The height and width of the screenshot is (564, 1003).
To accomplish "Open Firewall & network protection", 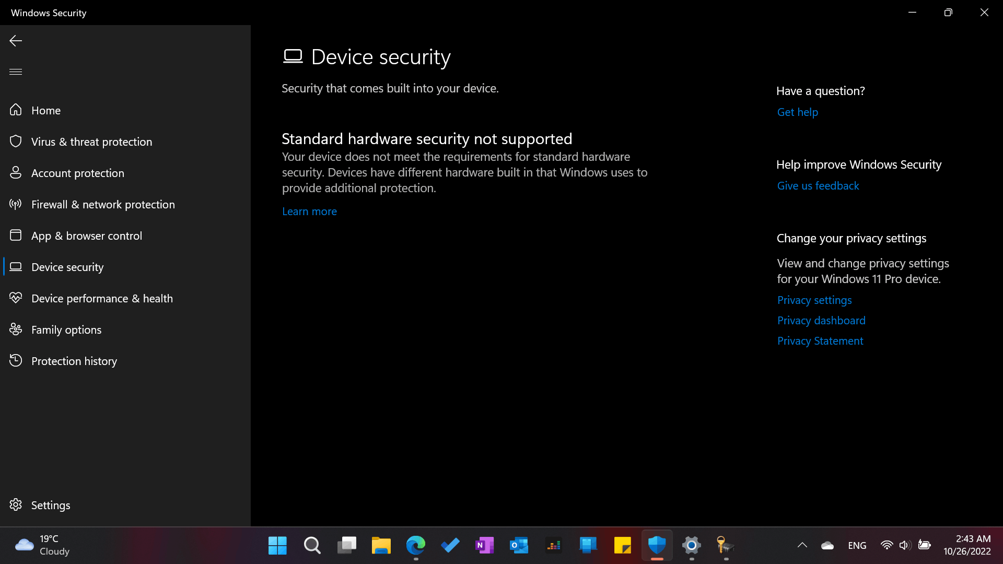I will tap(103, 204).
